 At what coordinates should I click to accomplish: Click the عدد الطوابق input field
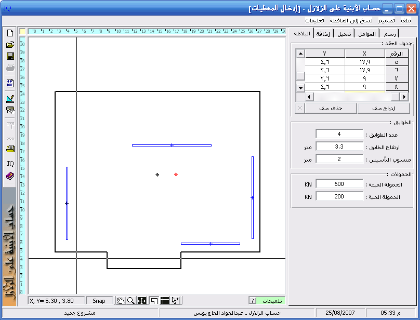[339, 134]
